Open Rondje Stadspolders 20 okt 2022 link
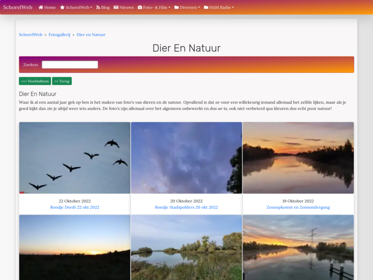Image resolution: width=373 pixels, height=280 pixels. click(x=186, y=207)
